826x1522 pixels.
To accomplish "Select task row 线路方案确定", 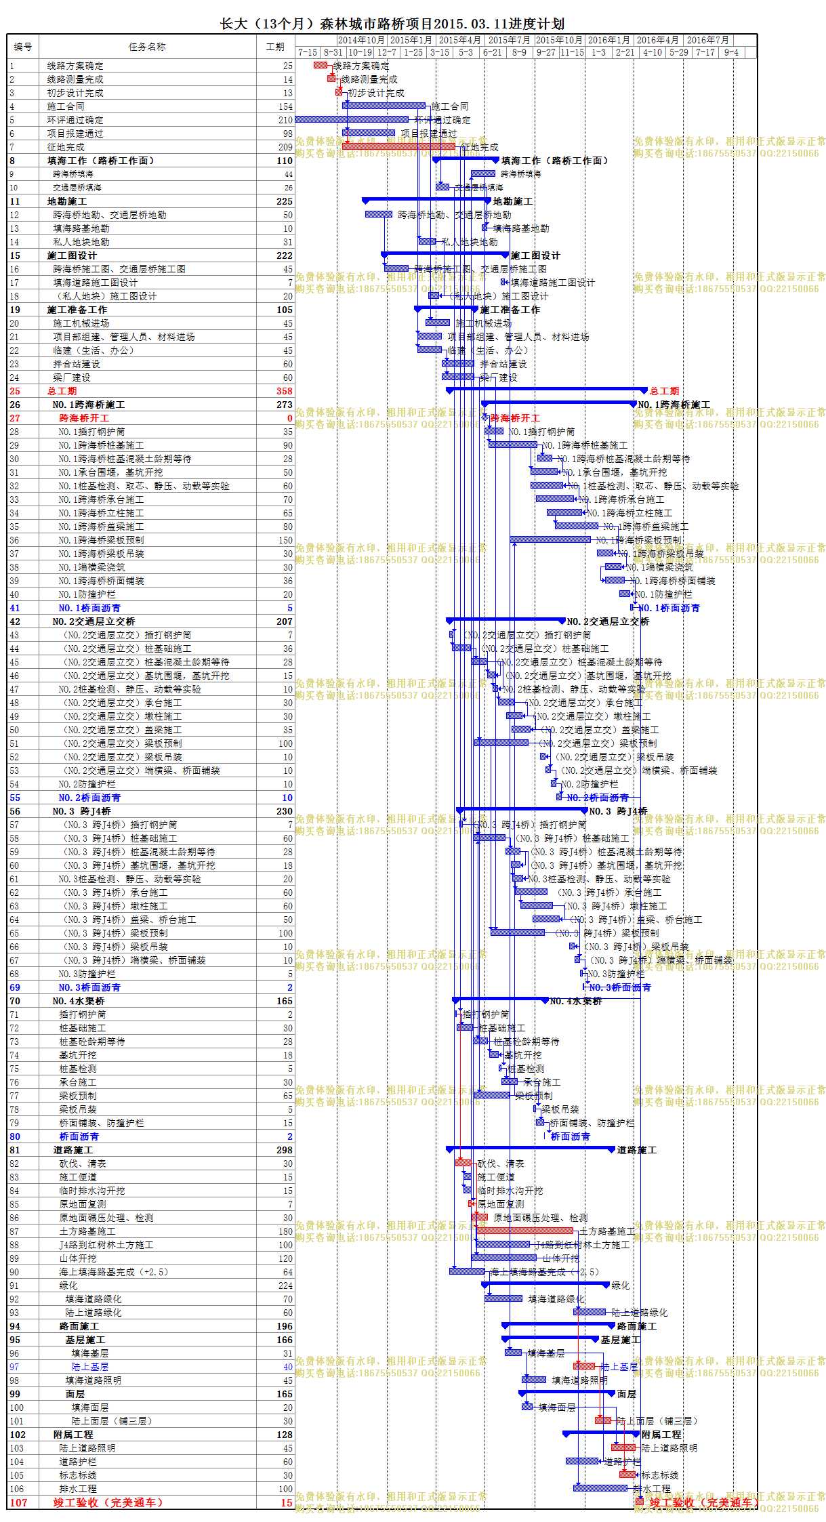I will [150, 66].
